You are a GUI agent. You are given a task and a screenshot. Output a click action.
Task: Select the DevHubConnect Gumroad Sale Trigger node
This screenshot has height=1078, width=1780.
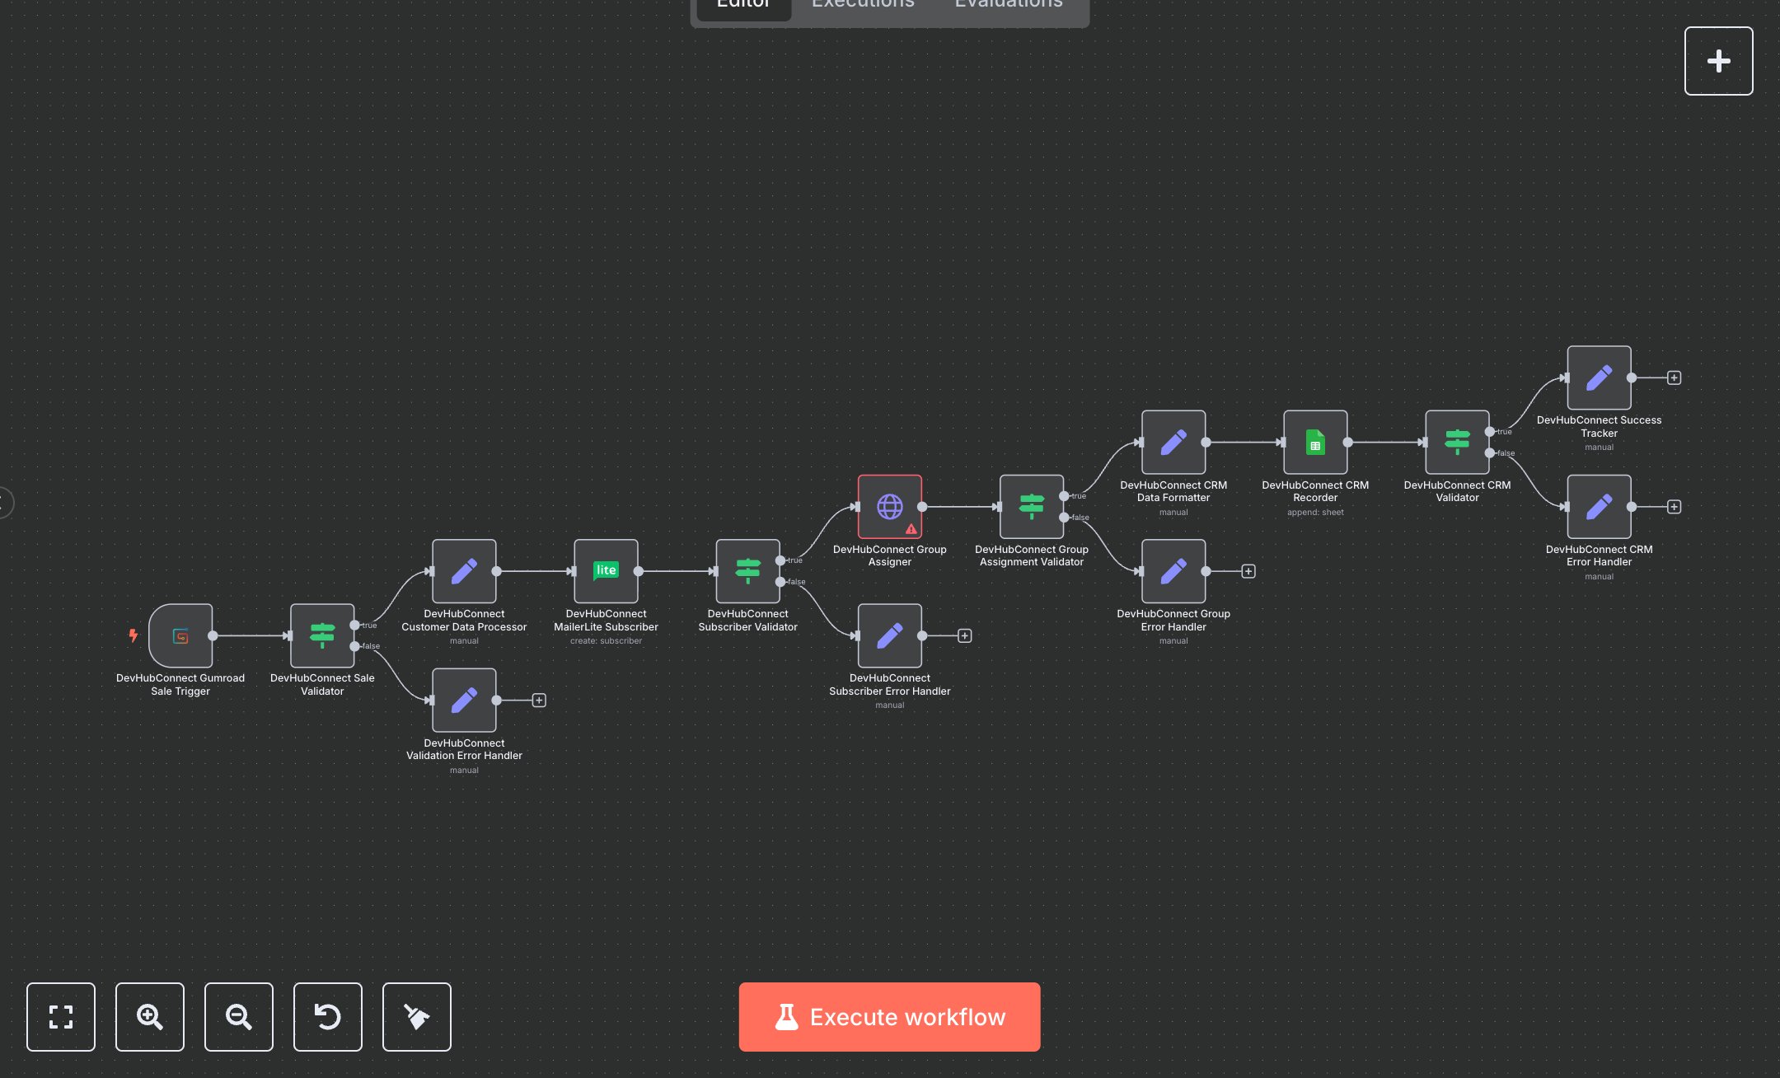[x=181, y=635]
